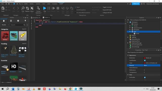Collapse the Data properties section
The height and width of the screenshot is (91, 162).
coord(128,75)
